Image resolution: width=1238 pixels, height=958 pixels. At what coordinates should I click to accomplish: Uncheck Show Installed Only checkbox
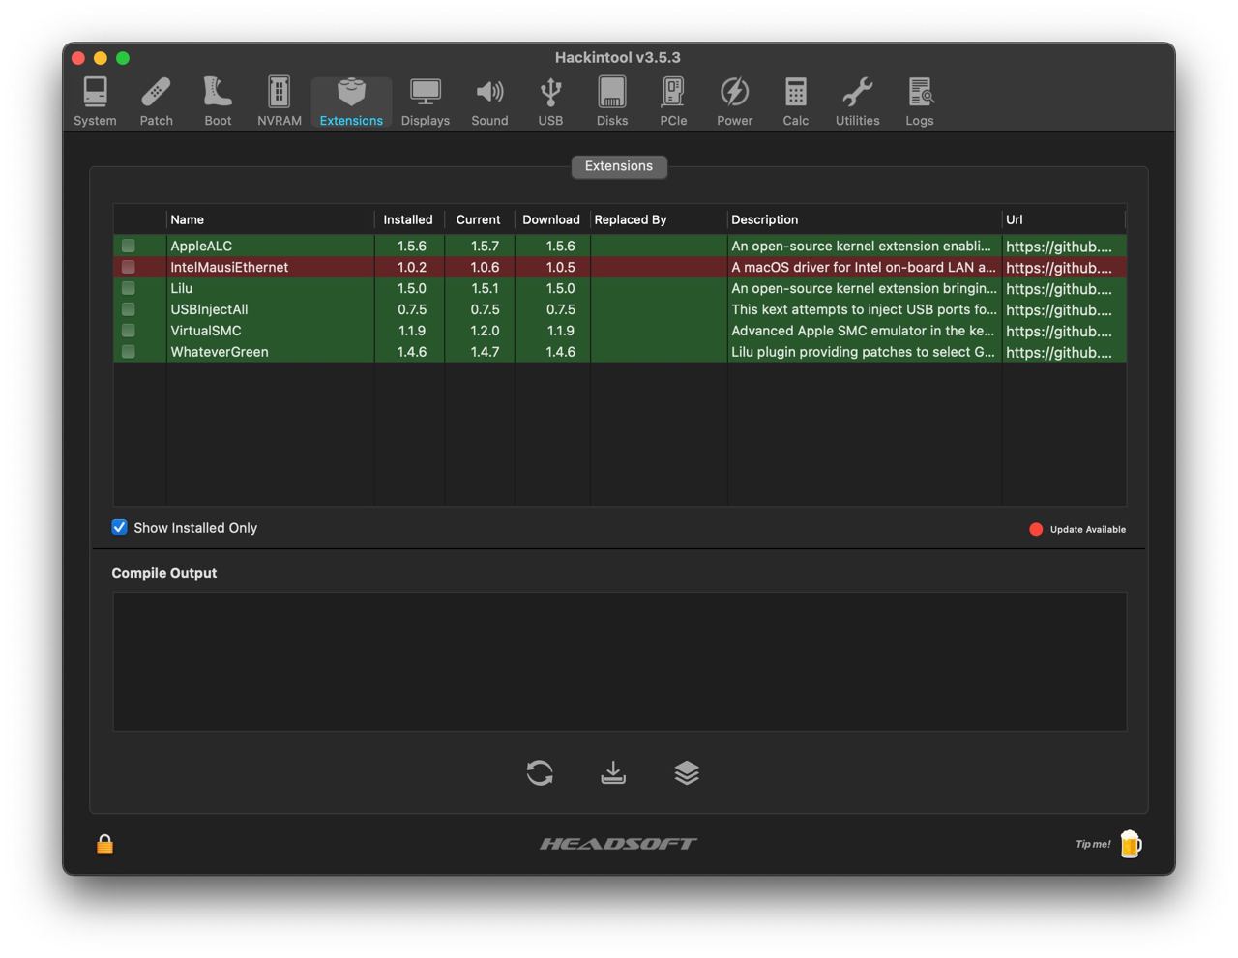(119, 527)
